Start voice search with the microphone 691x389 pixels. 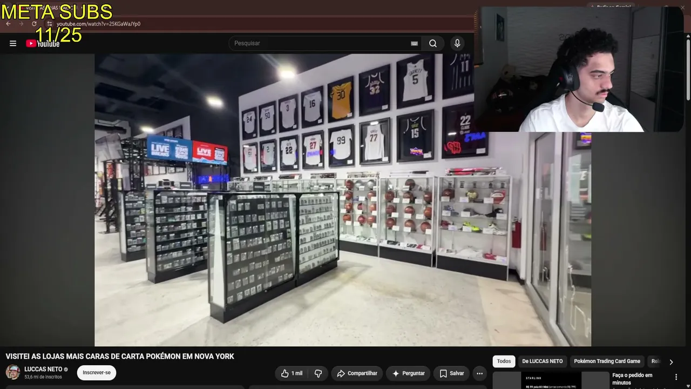coord(457,43)
